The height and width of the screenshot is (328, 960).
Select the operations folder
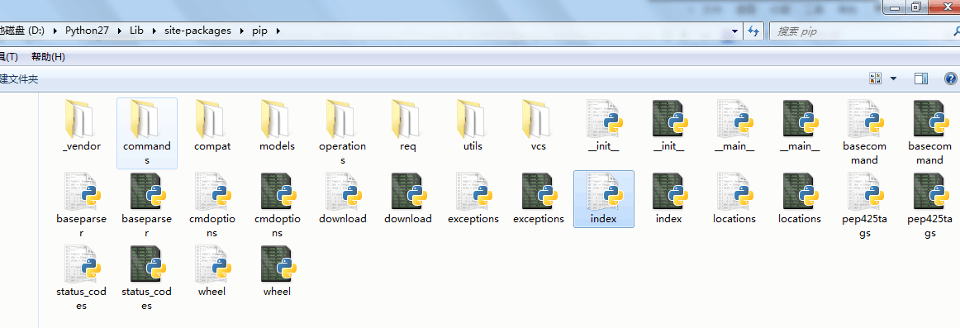343,133
